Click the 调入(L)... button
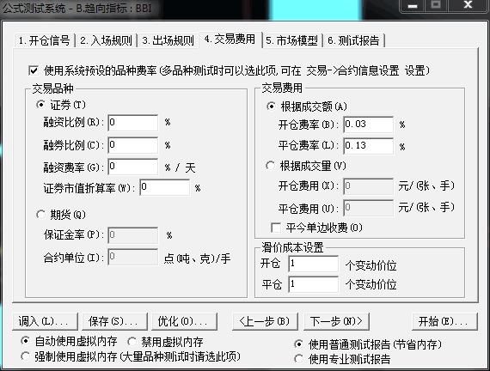This screenshot has width=490, height=371. [x=45, y=321]
